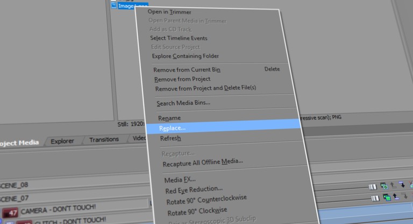Open compositing mode for the SCENE_08 track
The height and width of the screenshot is (224, 413).
coord(384,186)
